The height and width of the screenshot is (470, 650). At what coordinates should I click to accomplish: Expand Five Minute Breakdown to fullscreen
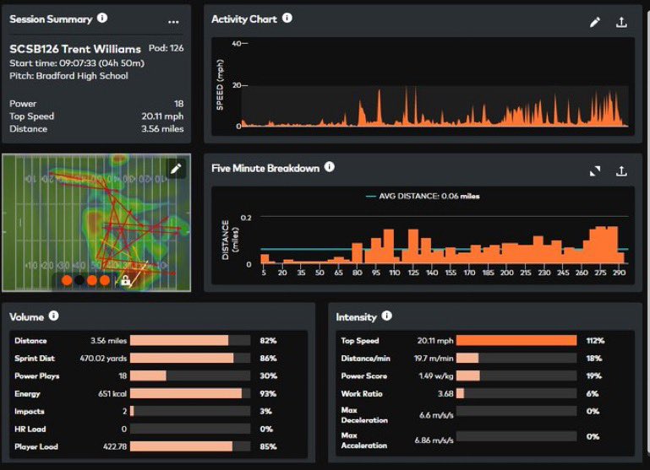(595, 171)
